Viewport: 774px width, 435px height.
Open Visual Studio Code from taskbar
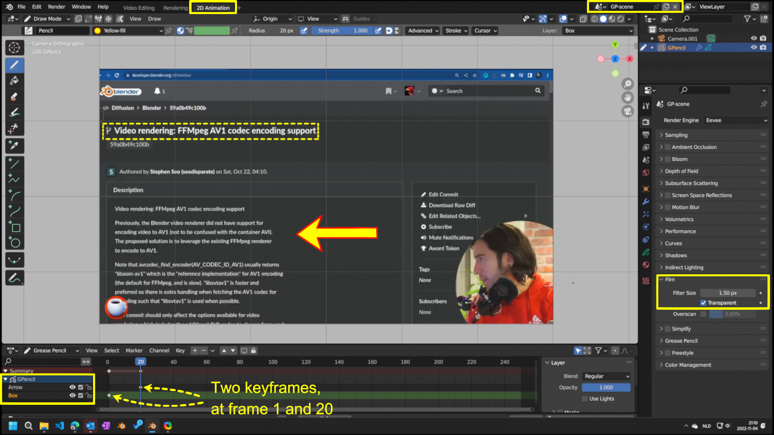[59, 426]
